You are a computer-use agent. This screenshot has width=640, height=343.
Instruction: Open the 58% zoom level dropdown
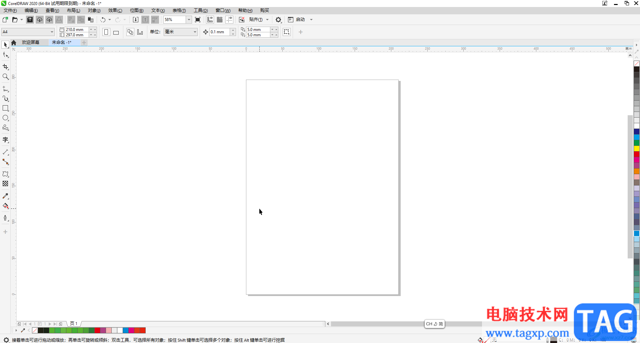tap(189, 20)
